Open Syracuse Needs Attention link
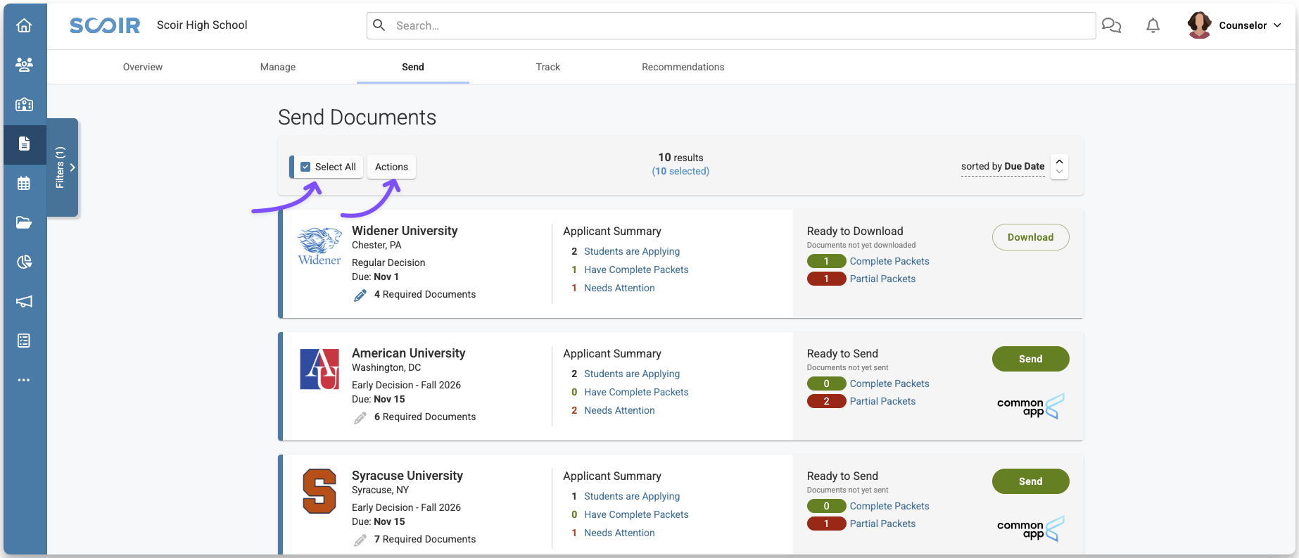Viewport: 1299px width, 558px height. 619,533
